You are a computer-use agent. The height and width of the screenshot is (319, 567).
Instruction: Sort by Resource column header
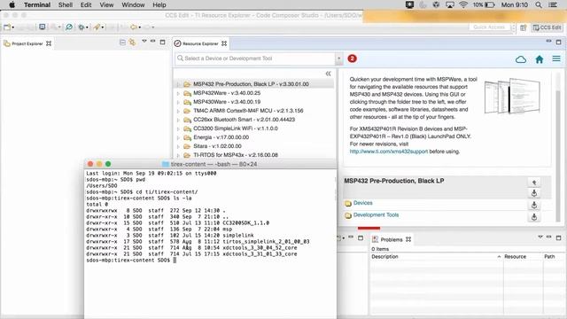click(x=523, y=256)
